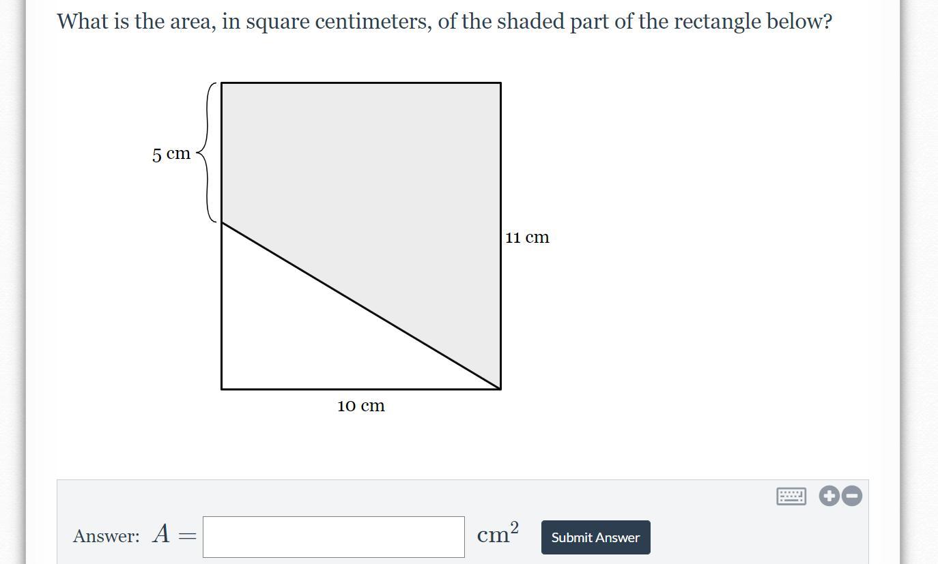
Task: Click the cm² unit label
Action: point(498,533)
